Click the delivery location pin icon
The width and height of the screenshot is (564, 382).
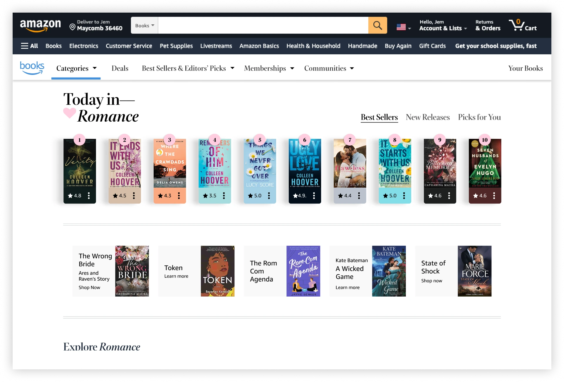[72, 27]
